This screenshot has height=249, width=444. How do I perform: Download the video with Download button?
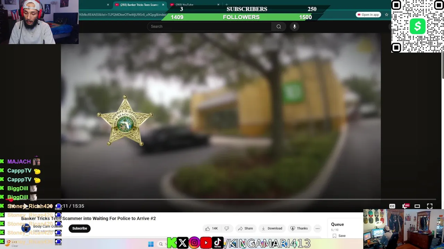pos(272,228)
